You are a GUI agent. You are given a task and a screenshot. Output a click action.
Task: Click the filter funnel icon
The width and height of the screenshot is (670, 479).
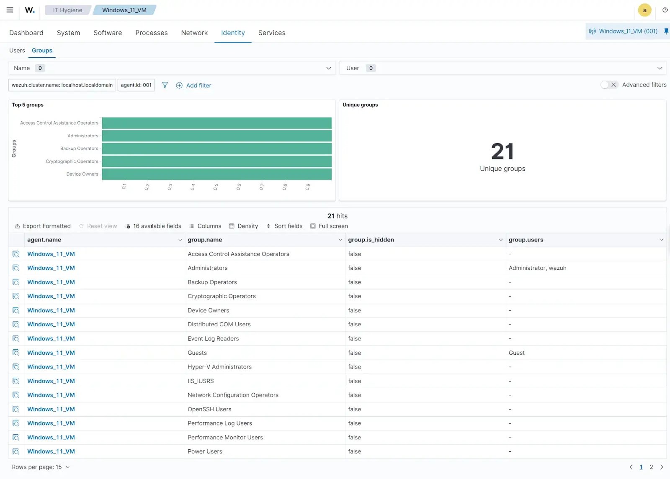pyautogui.click(x=165, y=85)
